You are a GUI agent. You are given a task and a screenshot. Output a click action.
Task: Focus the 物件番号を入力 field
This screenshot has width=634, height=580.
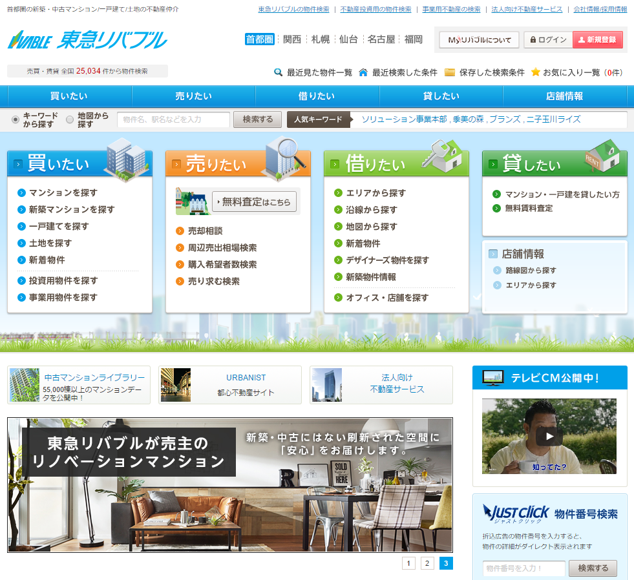(x=524, y=568)
